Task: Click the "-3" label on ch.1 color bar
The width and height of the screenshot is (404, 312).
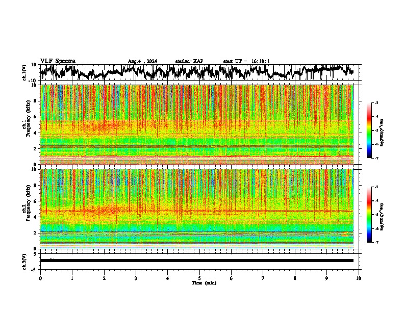Action: pos(376,102)
